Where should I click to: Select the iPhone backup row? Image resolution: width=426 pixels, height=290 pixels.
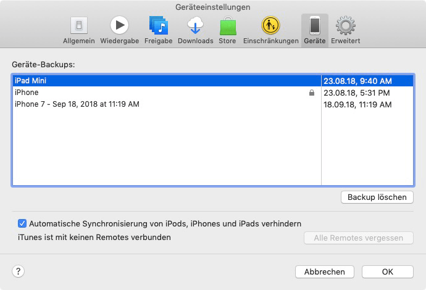point(213,93)
